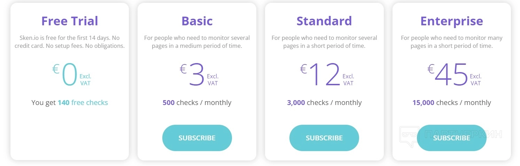Viewport: 520px width, 166px height.
Task: Click the €45 Enterprise price
Action: click(x=451, y=75)
